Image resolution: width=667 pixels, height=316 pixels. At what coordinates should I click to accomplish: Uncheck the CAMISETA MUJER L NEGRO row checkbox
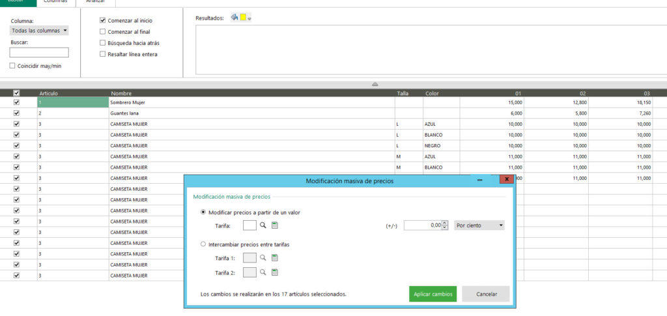coord(16,145)
